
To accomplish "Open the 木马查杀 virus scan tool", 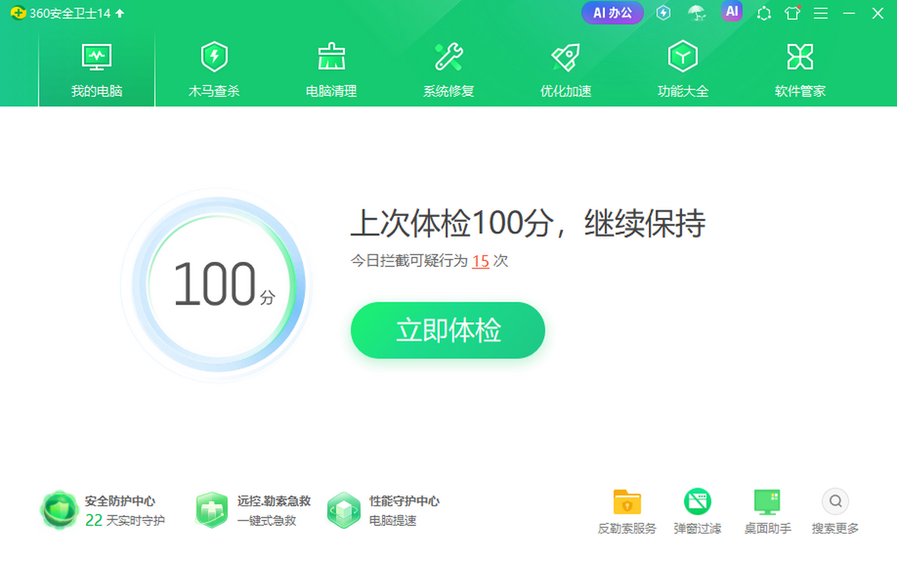I will 212,67.
